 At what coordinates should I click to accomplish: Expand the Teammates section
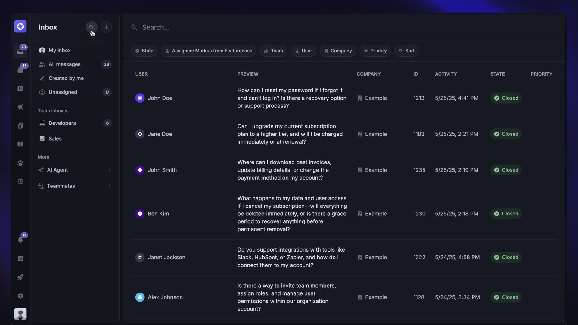click(75, 186)
